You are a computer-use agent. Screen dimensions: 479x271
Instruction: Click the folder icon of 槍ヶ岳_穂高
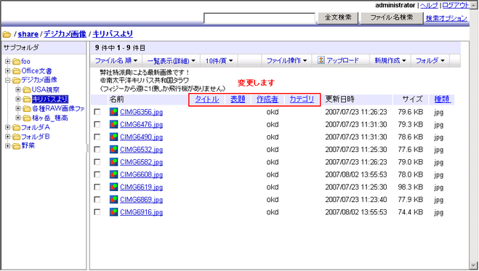pos(27,118)
